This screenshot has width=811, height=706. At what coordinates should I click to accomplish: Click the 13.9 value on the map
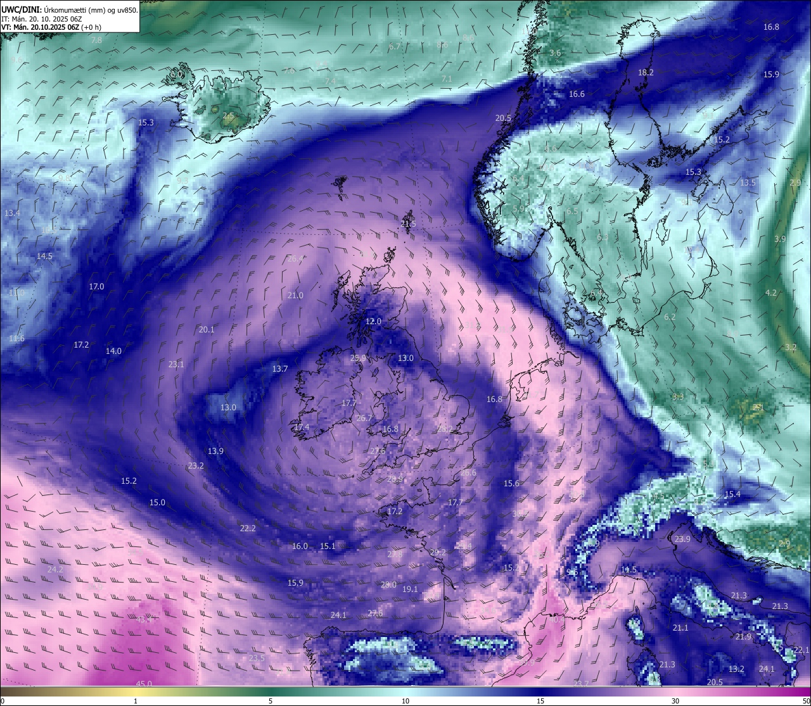point(215,451)
